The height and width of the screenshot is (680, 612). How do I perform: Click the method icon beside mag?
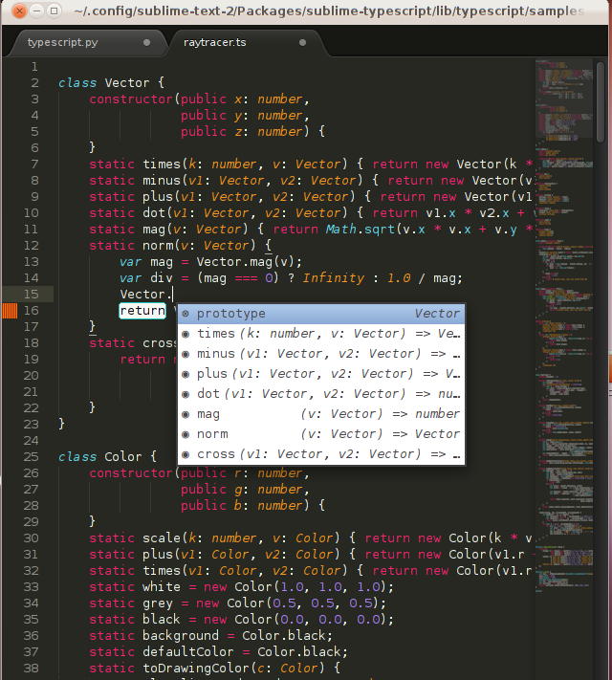coord(186,414)
